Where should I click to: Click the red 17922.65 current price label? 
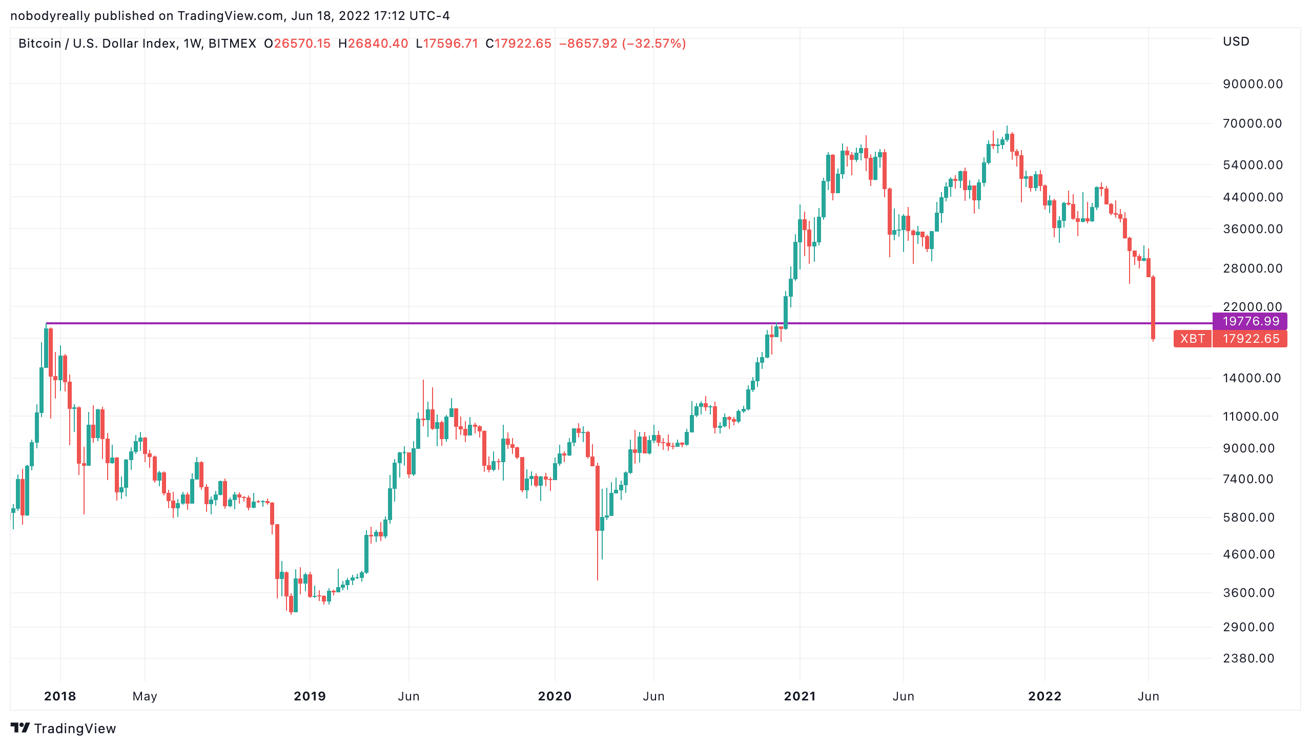(1249, 339)
